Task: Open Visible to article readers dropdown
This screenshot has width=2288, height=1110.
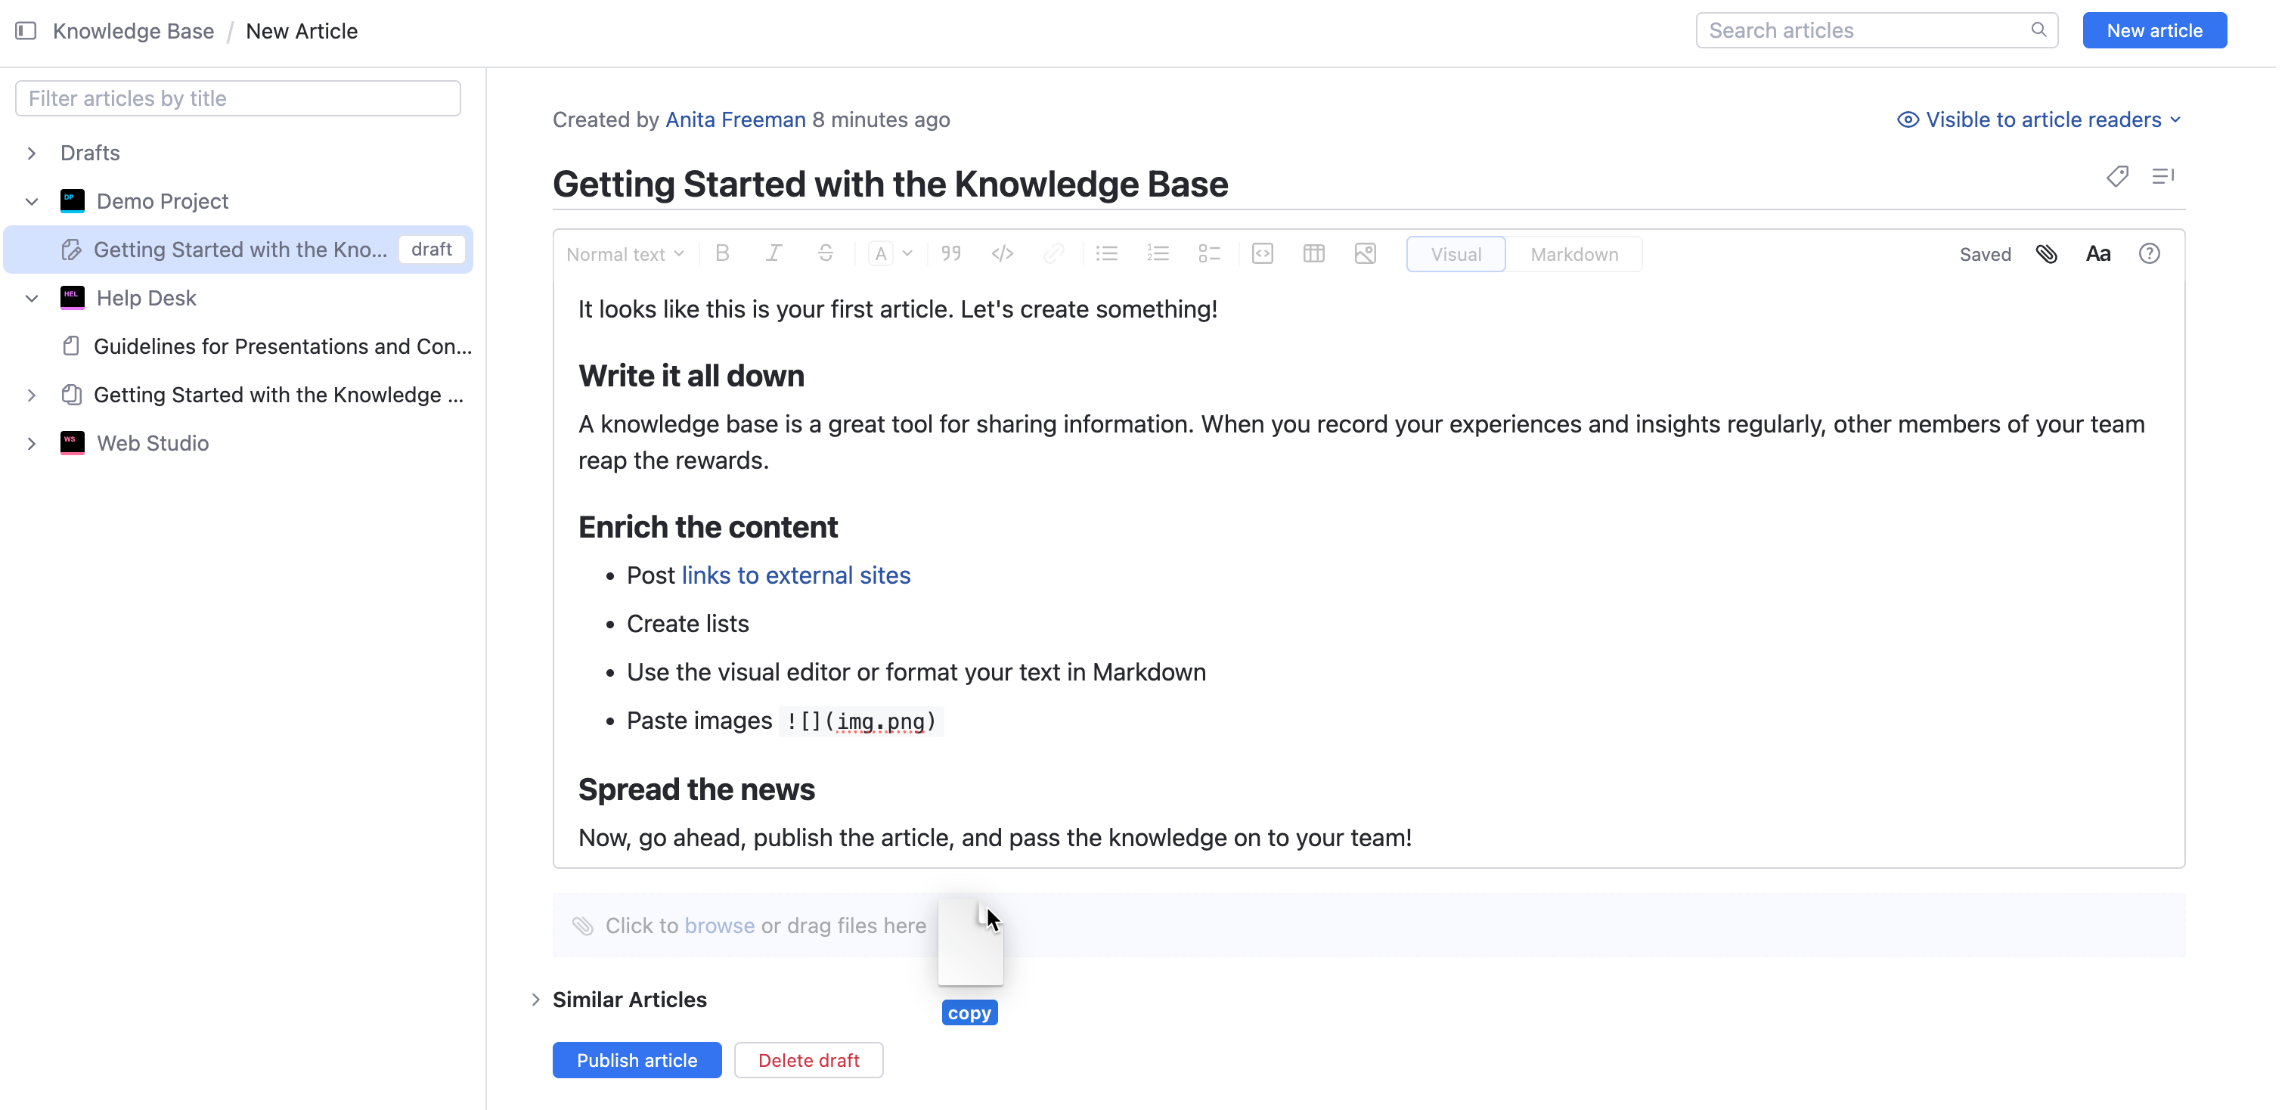Action: point(2039,120)
